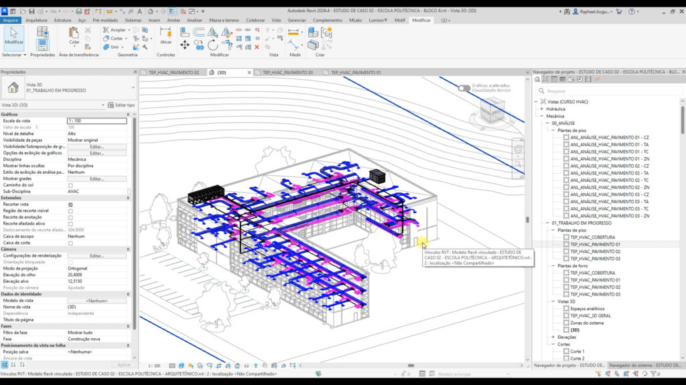
Task: Open default 3D view house icon
Action: [150, 11]
